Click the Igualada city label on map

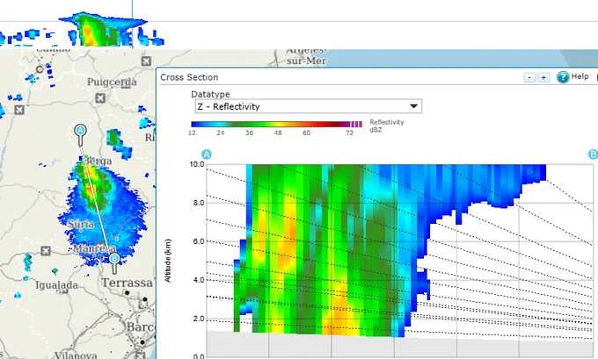pyautogui.click(x=57, y=284)
